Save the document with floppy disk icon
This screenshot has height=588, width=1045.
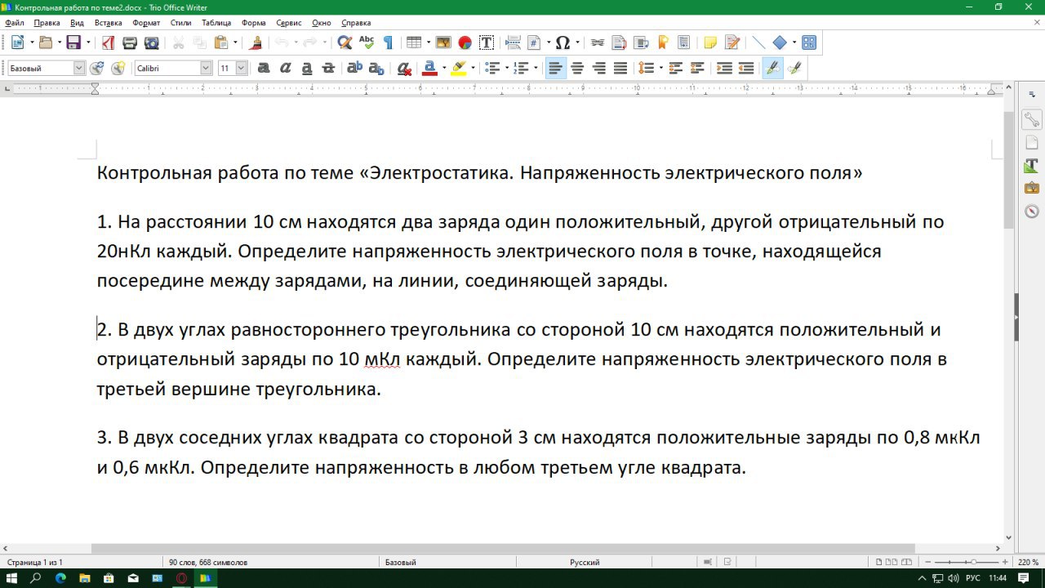pyautogui.click(x=73, y=42)
